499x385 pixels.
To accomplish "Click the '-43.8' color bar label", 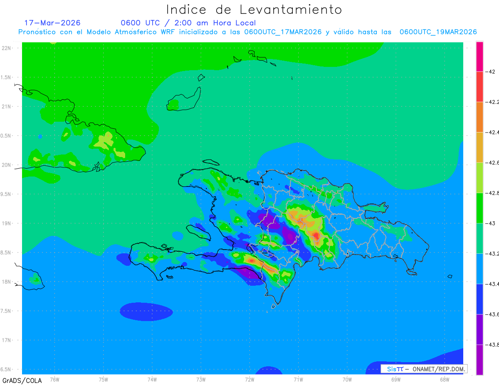I will click(x=492, y=345).
